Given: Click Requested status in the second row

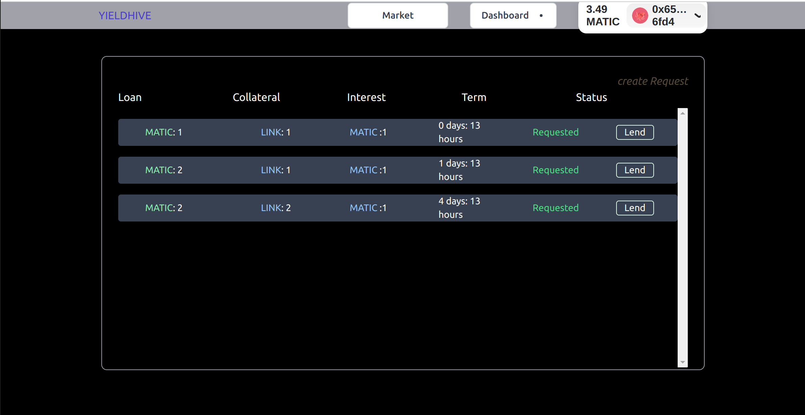Looking at the screenshot, I should [555, 170].
